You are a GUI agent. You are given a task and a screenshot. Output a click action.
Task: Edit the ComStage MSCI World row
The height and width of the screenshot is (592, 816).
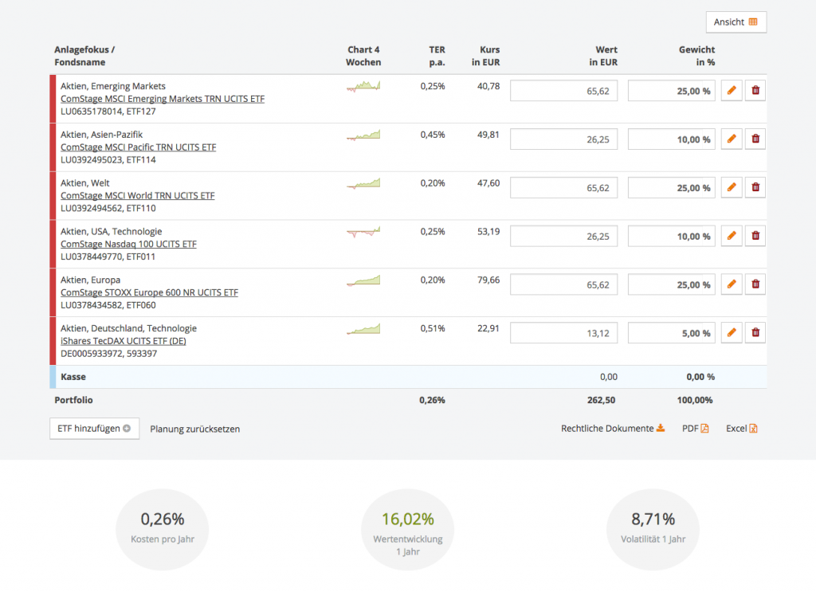coord(732,187)
